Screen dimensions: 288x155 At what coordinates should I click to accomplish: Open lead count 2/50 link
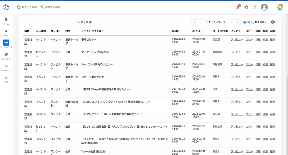215,89
